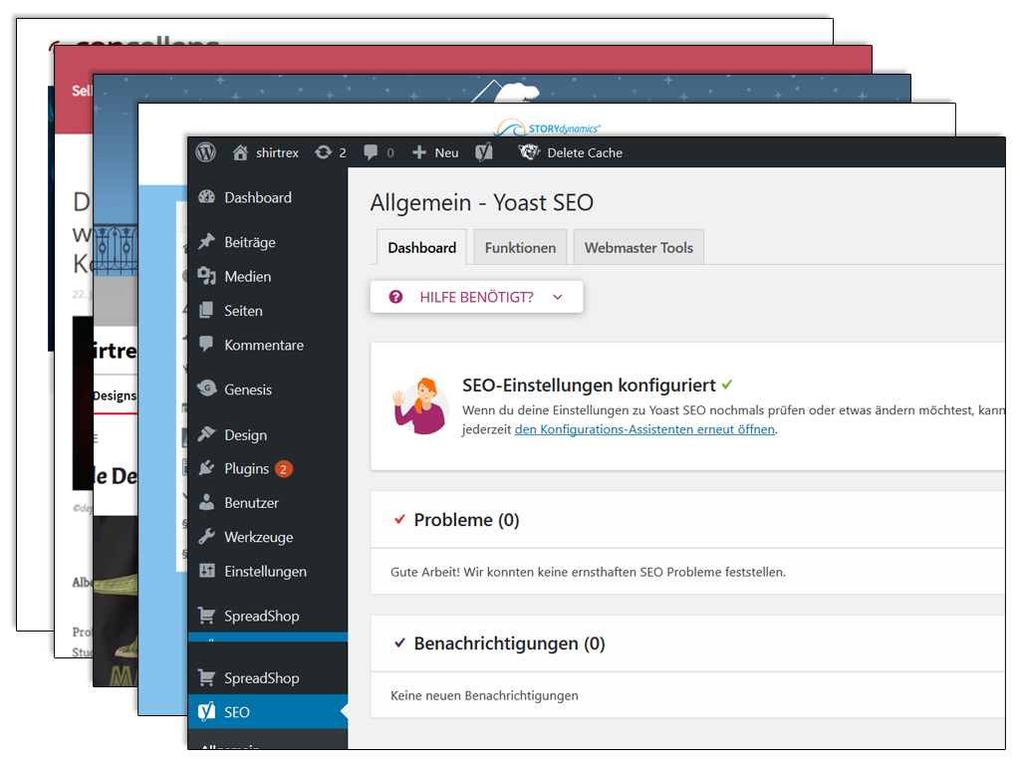Image resolution: width=1020 pixels, height=765 pixels.
Task: Click the Medien media icon
Action: (207, 276)
